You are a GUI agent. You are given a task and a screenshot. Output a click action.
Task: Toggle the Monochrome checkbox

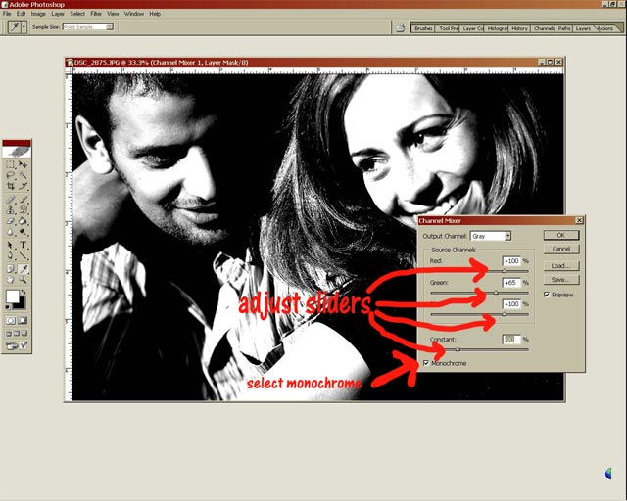(426, 363)
